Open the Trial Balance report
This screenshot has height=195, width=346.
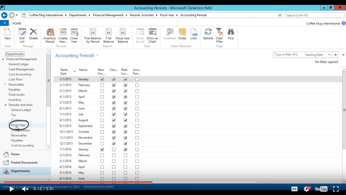click(108, 35)
